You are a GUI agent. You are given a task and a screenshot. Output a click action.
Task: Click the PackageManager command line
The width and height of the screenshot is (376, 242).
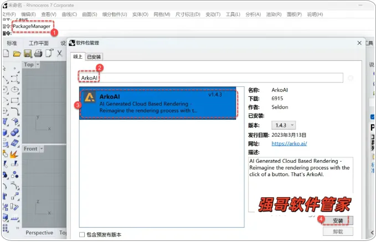click(32, 26)
